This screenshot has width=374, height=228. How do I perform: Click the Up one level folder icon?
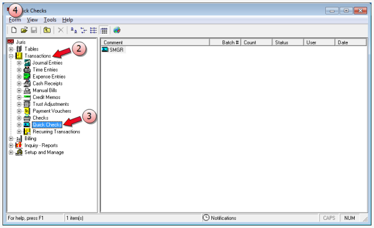click(x=47, y=31)
